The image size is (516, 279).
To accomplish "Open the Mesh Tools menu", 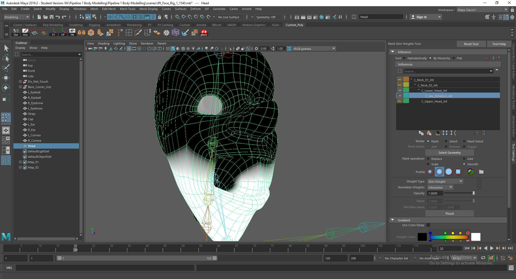I will pos(127,9).
